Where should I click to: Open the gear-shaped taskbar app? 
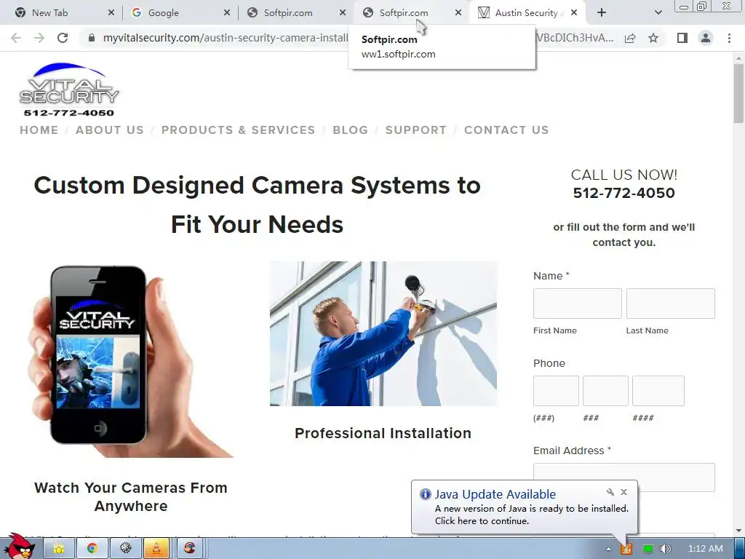tap(125, 549)
